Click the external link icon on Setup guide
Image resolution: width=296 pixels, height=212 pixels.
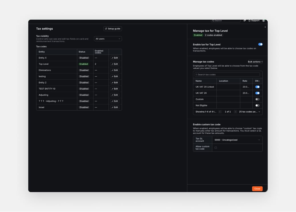106,29
